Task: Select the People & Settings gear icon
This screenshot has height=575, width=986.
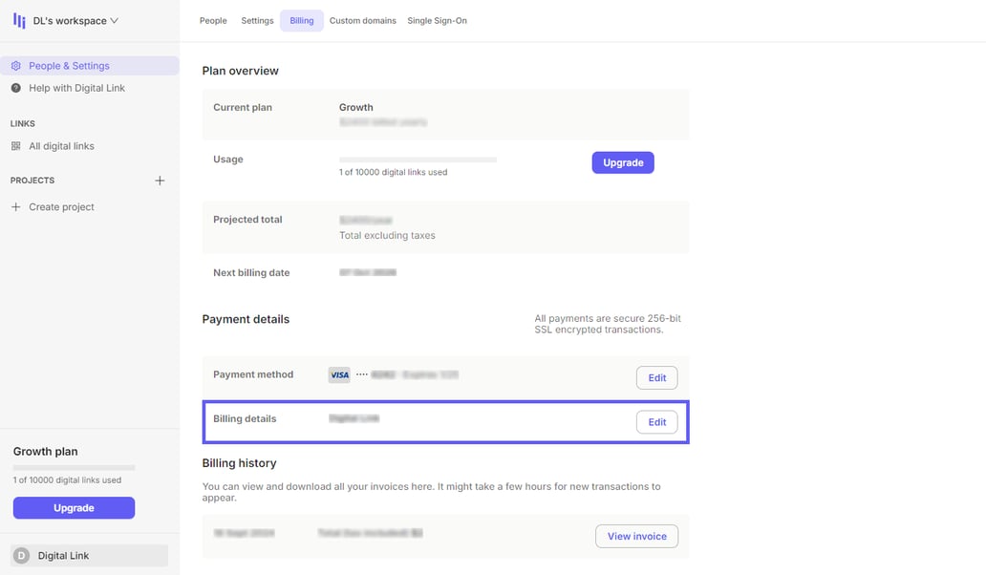Action: [15, 65]
